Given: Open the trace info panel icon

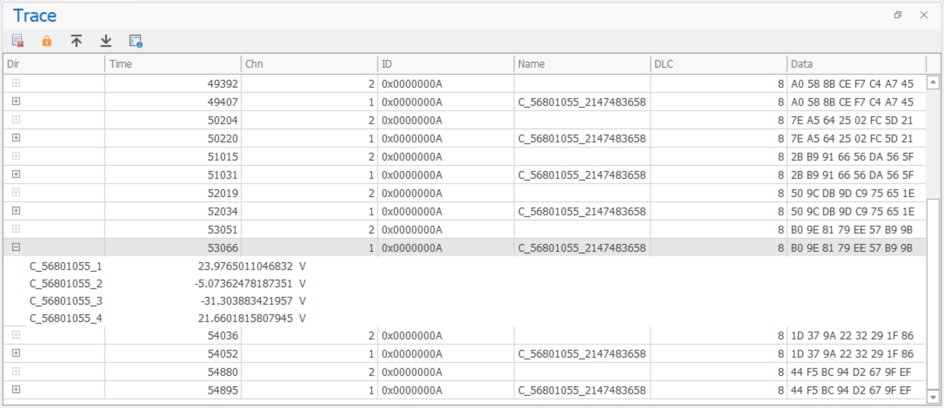Looking at the screenshot, I should (x=136, y=41).
